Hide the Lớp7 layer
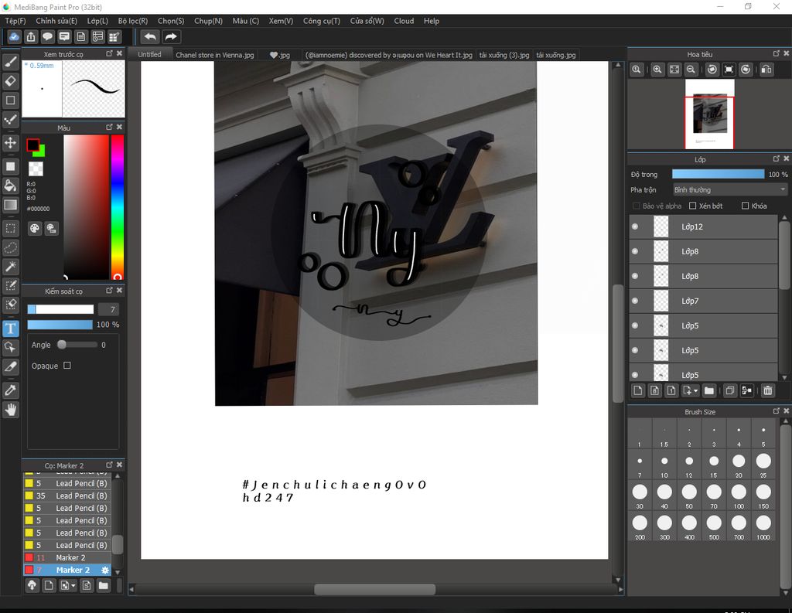 pyautogui.click(x=635, y=301)
